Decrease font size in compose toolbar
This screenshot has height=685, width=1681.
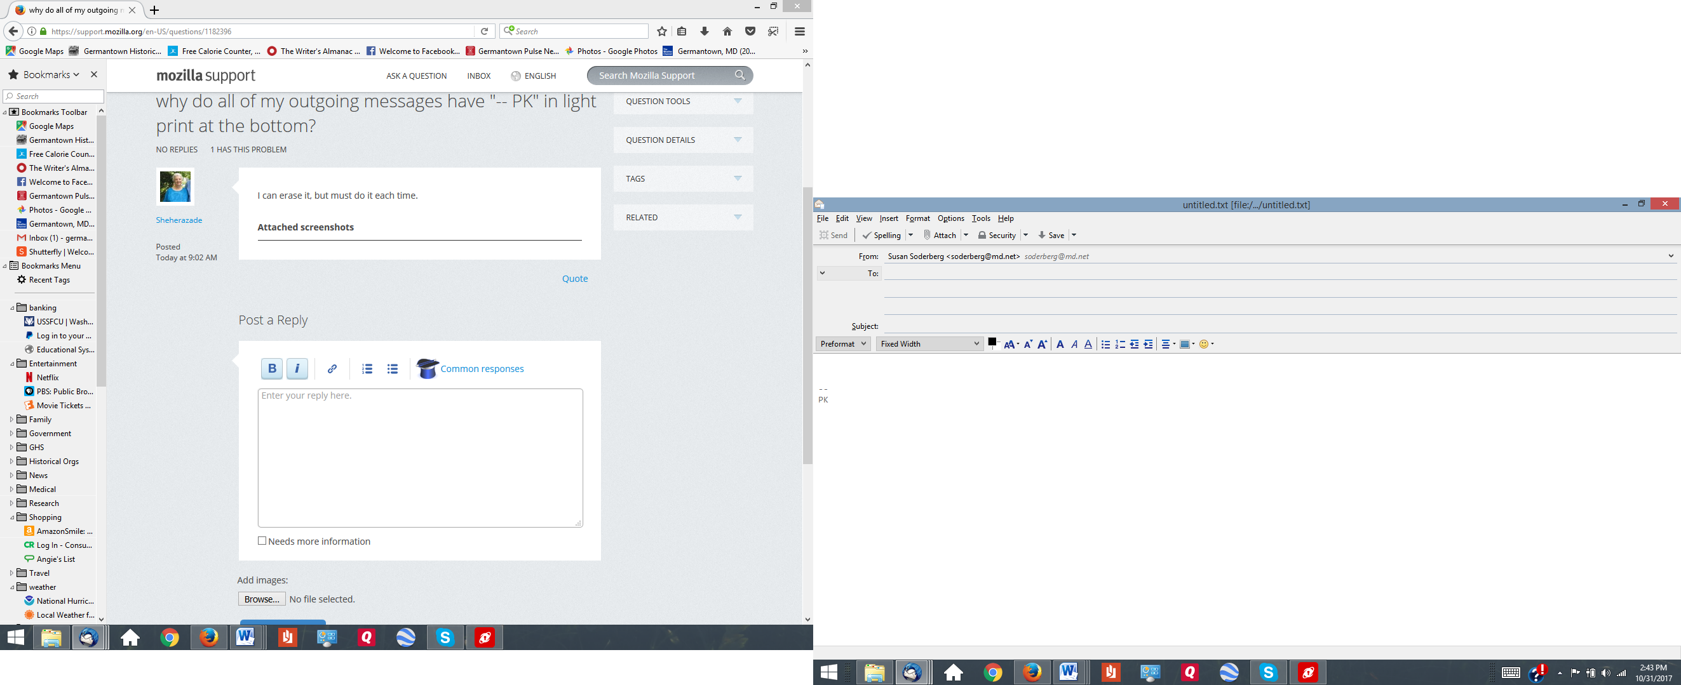click(x=1028, y=345)
